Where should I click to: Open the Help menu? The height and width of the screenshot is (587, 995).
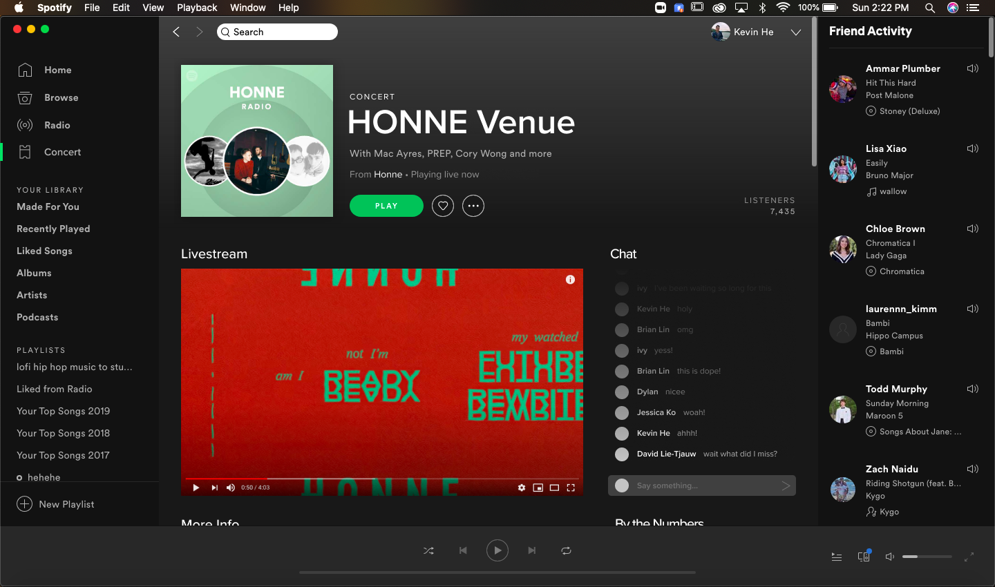[288, 8]
